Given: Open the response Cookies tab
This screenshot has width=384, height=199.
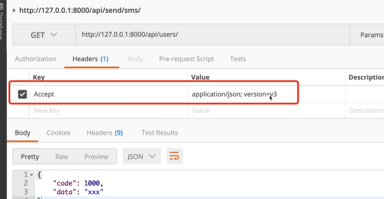Looking at the screenshot, I should tap(58, 133).
